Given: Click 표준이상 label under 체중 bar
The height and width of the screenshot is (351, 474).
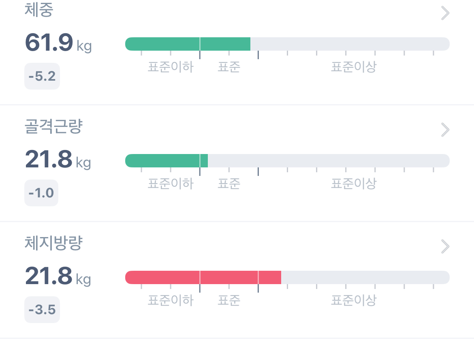Looking at the screenshot, I should [354, 67].
